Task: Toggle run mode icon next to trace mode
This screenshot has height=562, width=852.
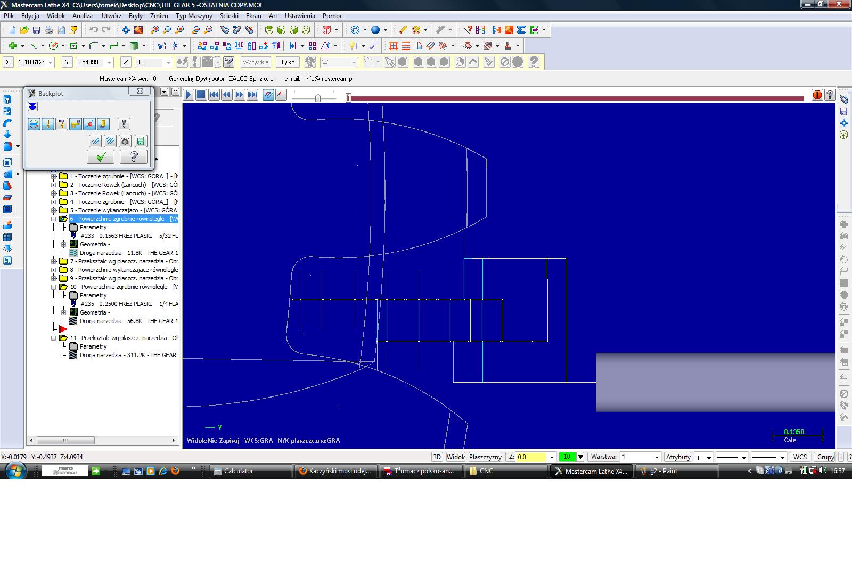Action: (x=281, y=95)
